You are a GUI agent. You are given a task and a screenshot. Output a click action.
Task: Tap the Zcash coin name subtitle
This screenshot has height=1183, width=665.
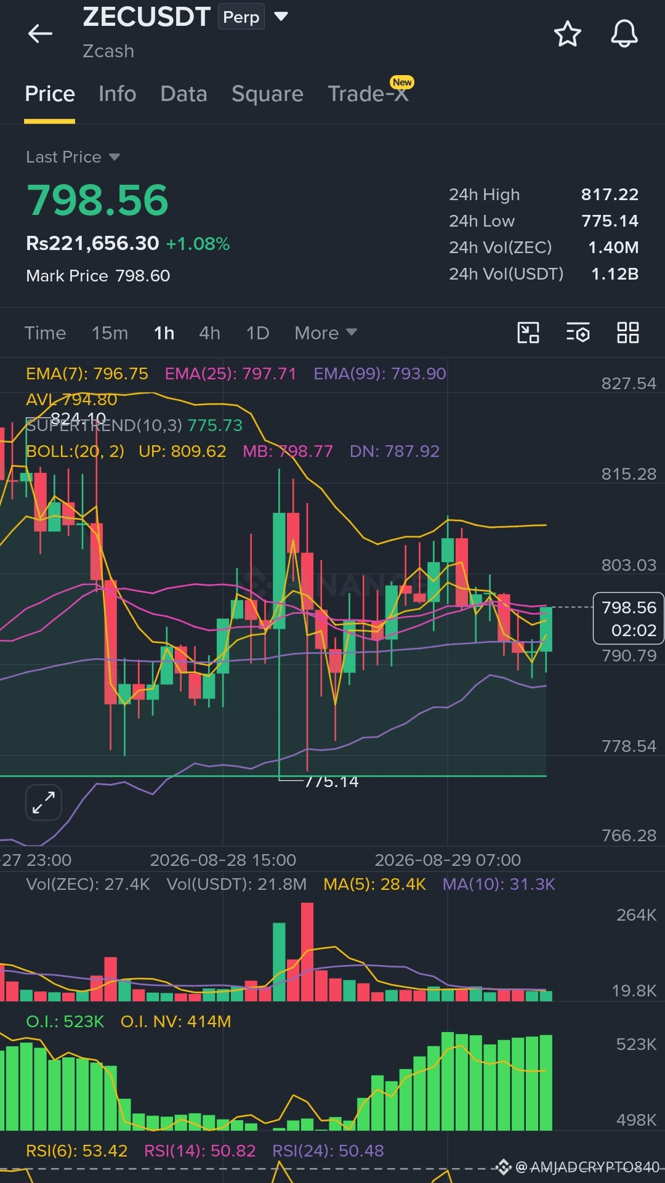click(108, 51)
